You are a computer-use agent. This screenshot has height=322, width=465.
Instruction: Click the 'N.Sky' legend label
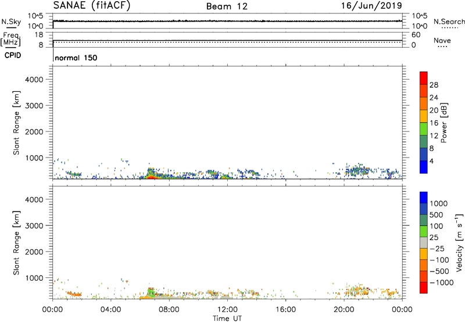pyautogui.click(x=11, y=22)
